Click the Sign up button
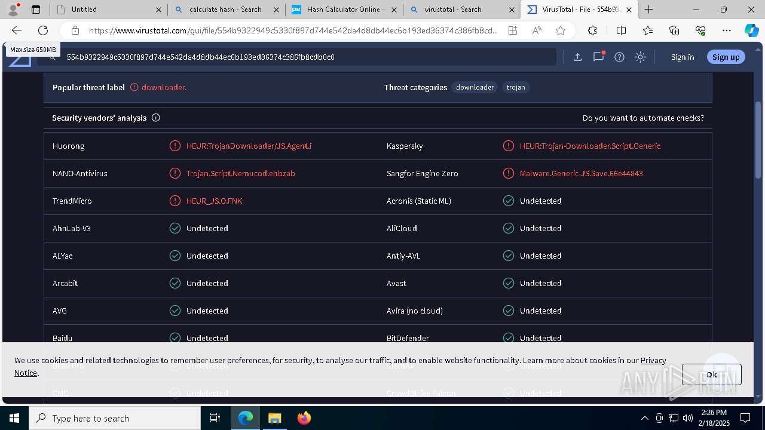The height and width of the screenshot is (430, 765). pyautogui.click(x=726, y=57)
